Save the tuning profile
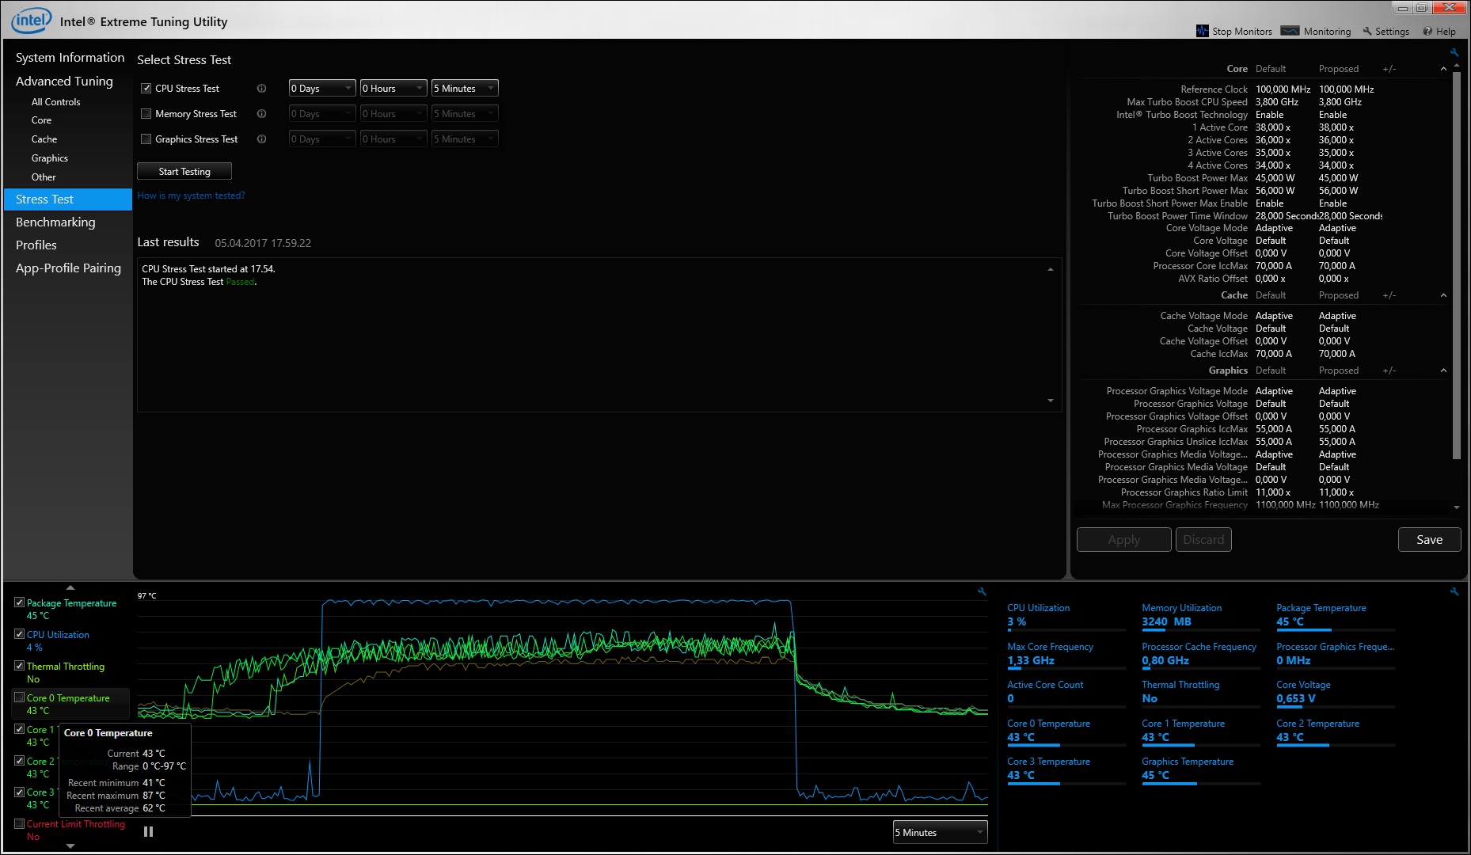The image size is (1471, 855). [1429, 539]
